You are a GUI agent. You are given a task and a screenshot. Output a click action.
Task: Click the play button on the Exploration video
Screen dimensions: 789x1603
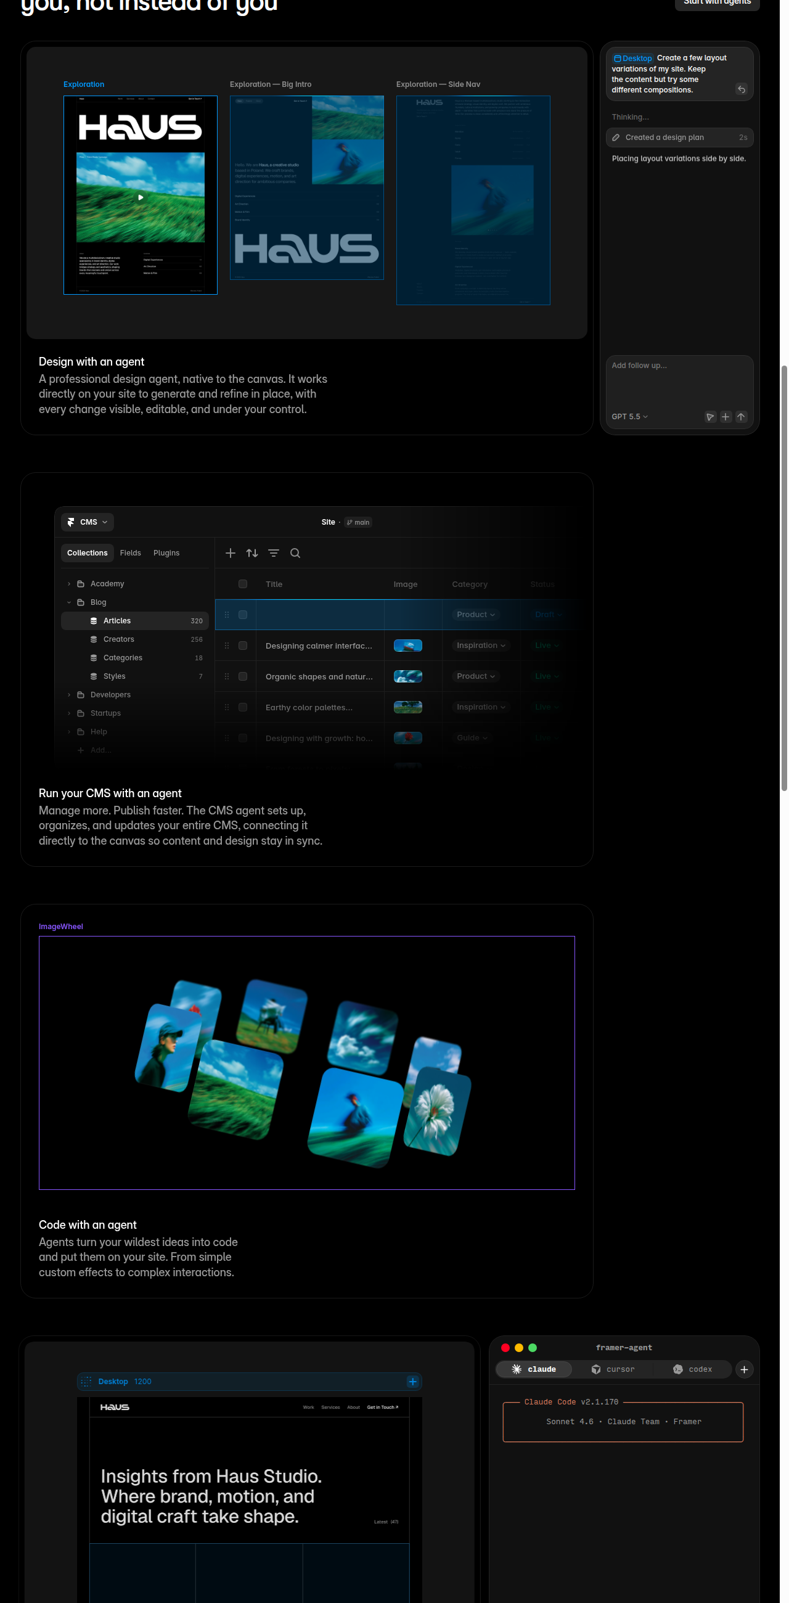click(x=141, y=197)
